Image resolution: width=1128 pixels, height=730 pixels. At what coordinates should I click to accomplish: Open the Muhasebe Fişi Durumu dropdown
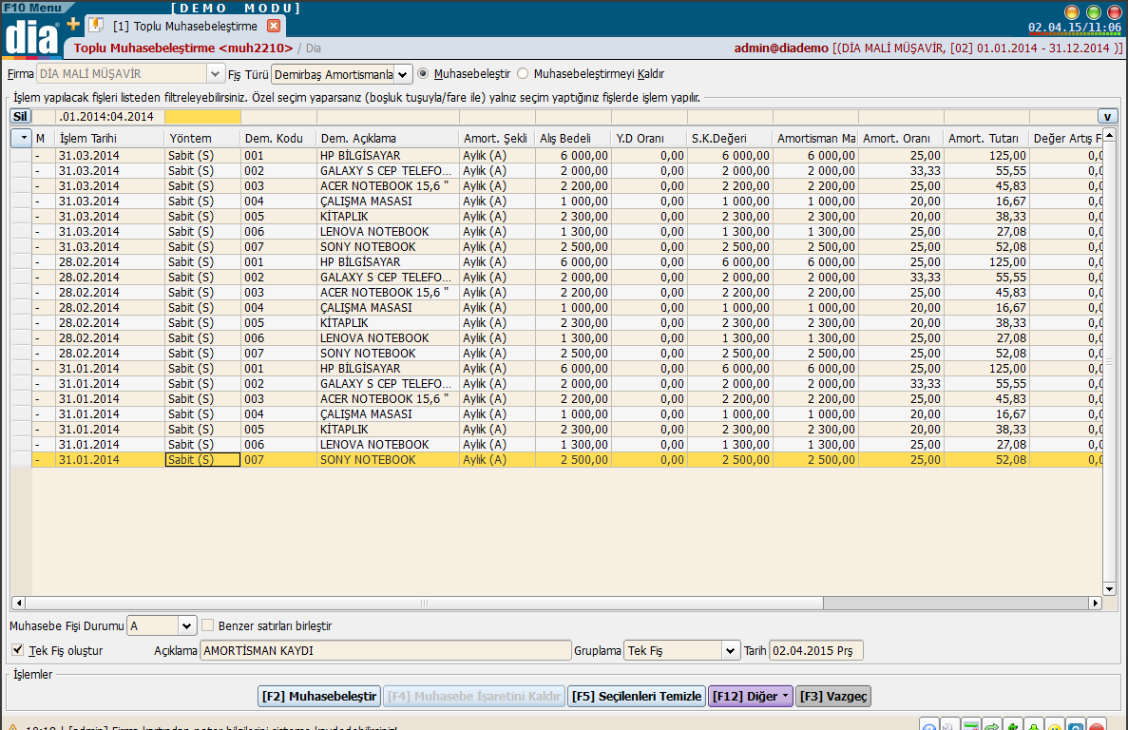pyautogui.click(x=186, y=625)
